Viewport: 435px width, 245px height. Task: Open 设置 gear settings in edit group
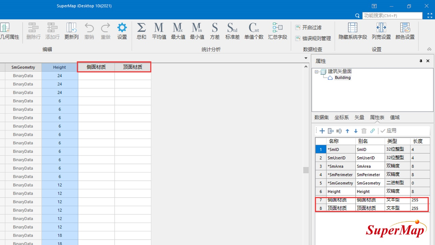pos(122,31)
